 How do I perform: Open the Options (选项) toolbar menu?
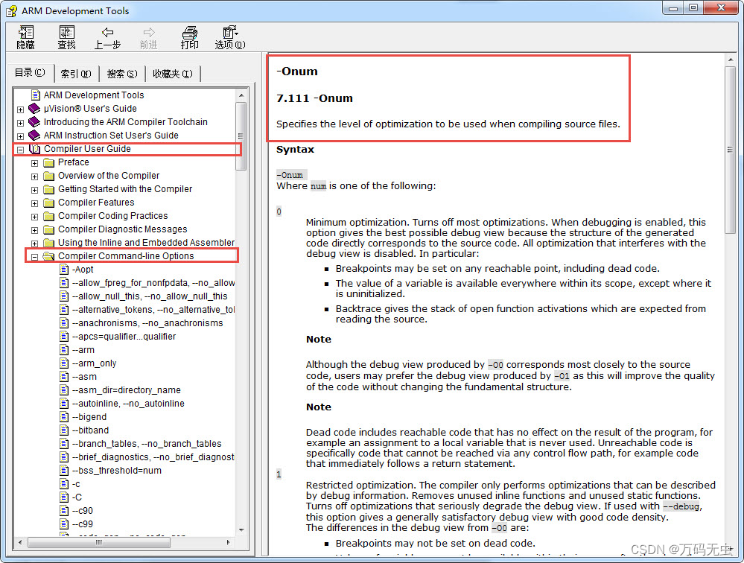230,37
